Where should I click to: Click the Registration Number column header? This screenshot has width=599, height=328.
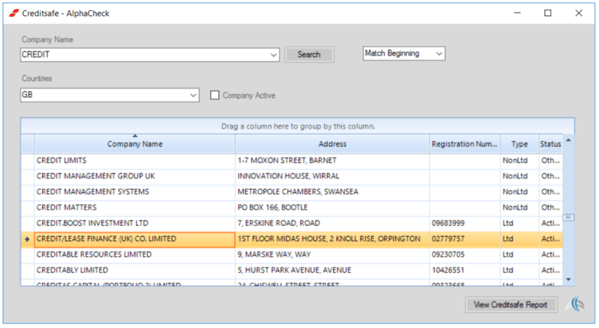[465, 143]
